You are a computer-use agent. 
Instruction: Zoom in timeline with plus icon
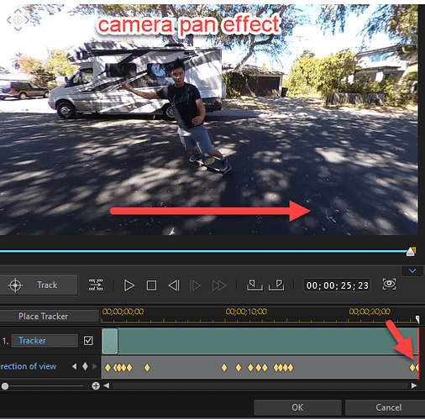point(96,386)
